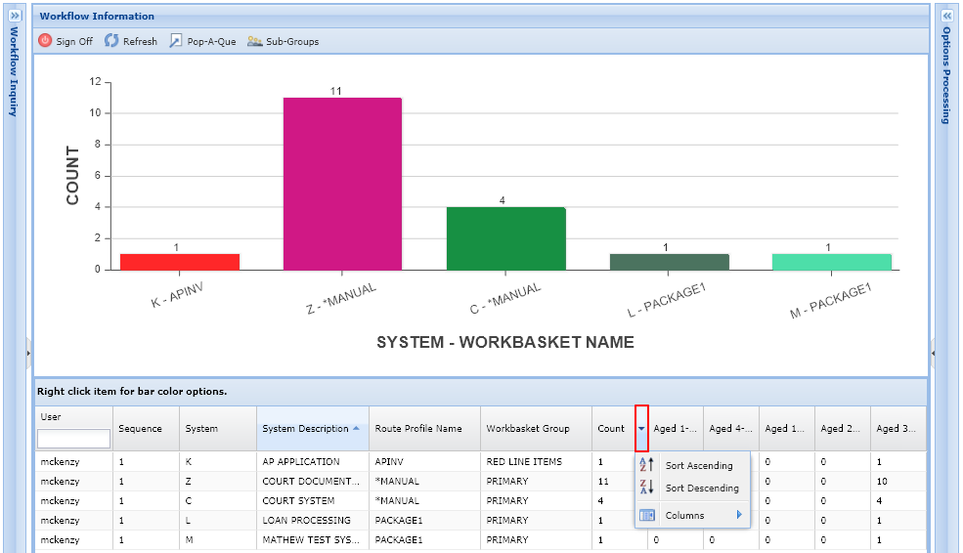This screenshot has width=963, height=553.
Task: Collapse the left panel splitter arrow
Action: click(28, 353)
